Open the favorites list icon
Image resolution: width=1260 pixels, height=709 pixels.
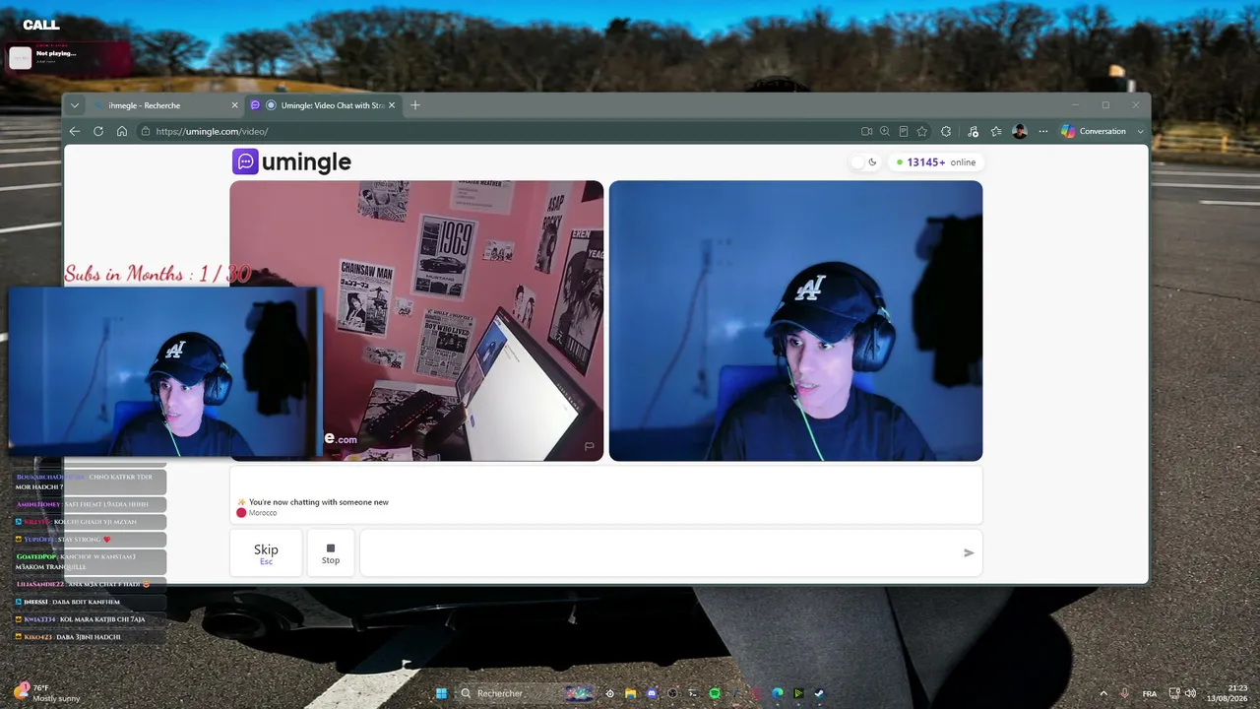tap(996, 131)
